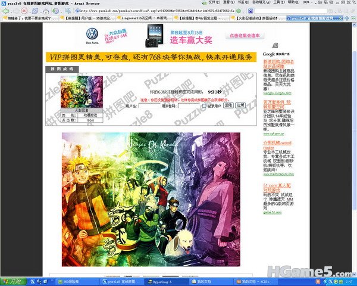The width and height of the screenshot is (357, 286).
Task: Open the 我的文档 - ACDSee taskbar item
Action: [255, 282]
